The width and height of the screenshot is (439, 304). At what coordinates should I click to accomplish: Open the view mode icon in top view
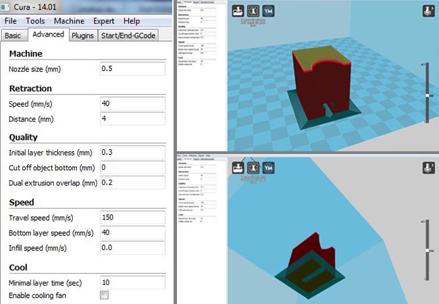click(x=428, y=11)
